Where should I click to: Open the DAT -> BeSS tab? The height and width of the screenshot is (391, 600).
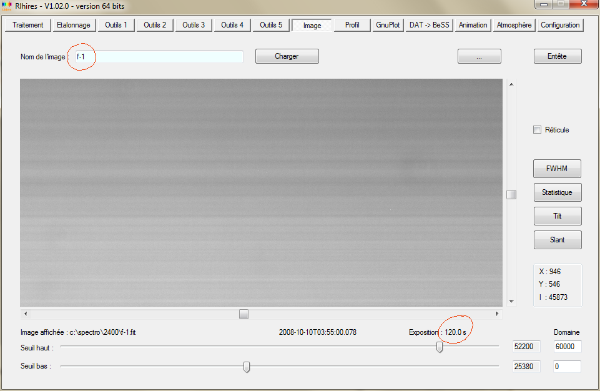[430, 25]
